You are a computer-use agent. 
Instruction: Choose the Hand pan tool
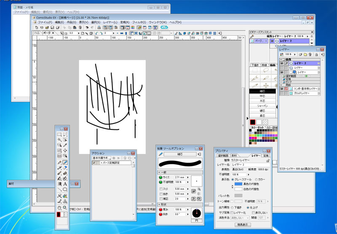coord(59,208)
